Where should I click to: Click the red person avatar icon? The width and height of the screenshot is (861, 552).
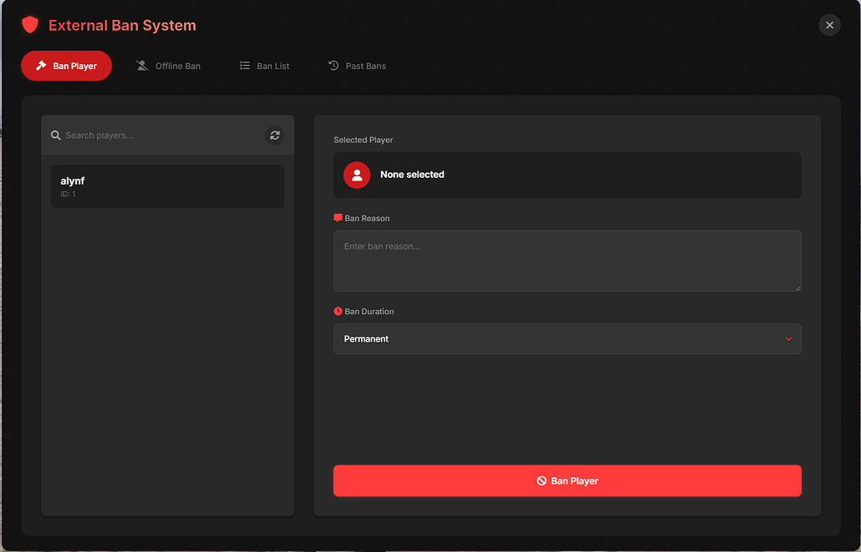[356, 175]
